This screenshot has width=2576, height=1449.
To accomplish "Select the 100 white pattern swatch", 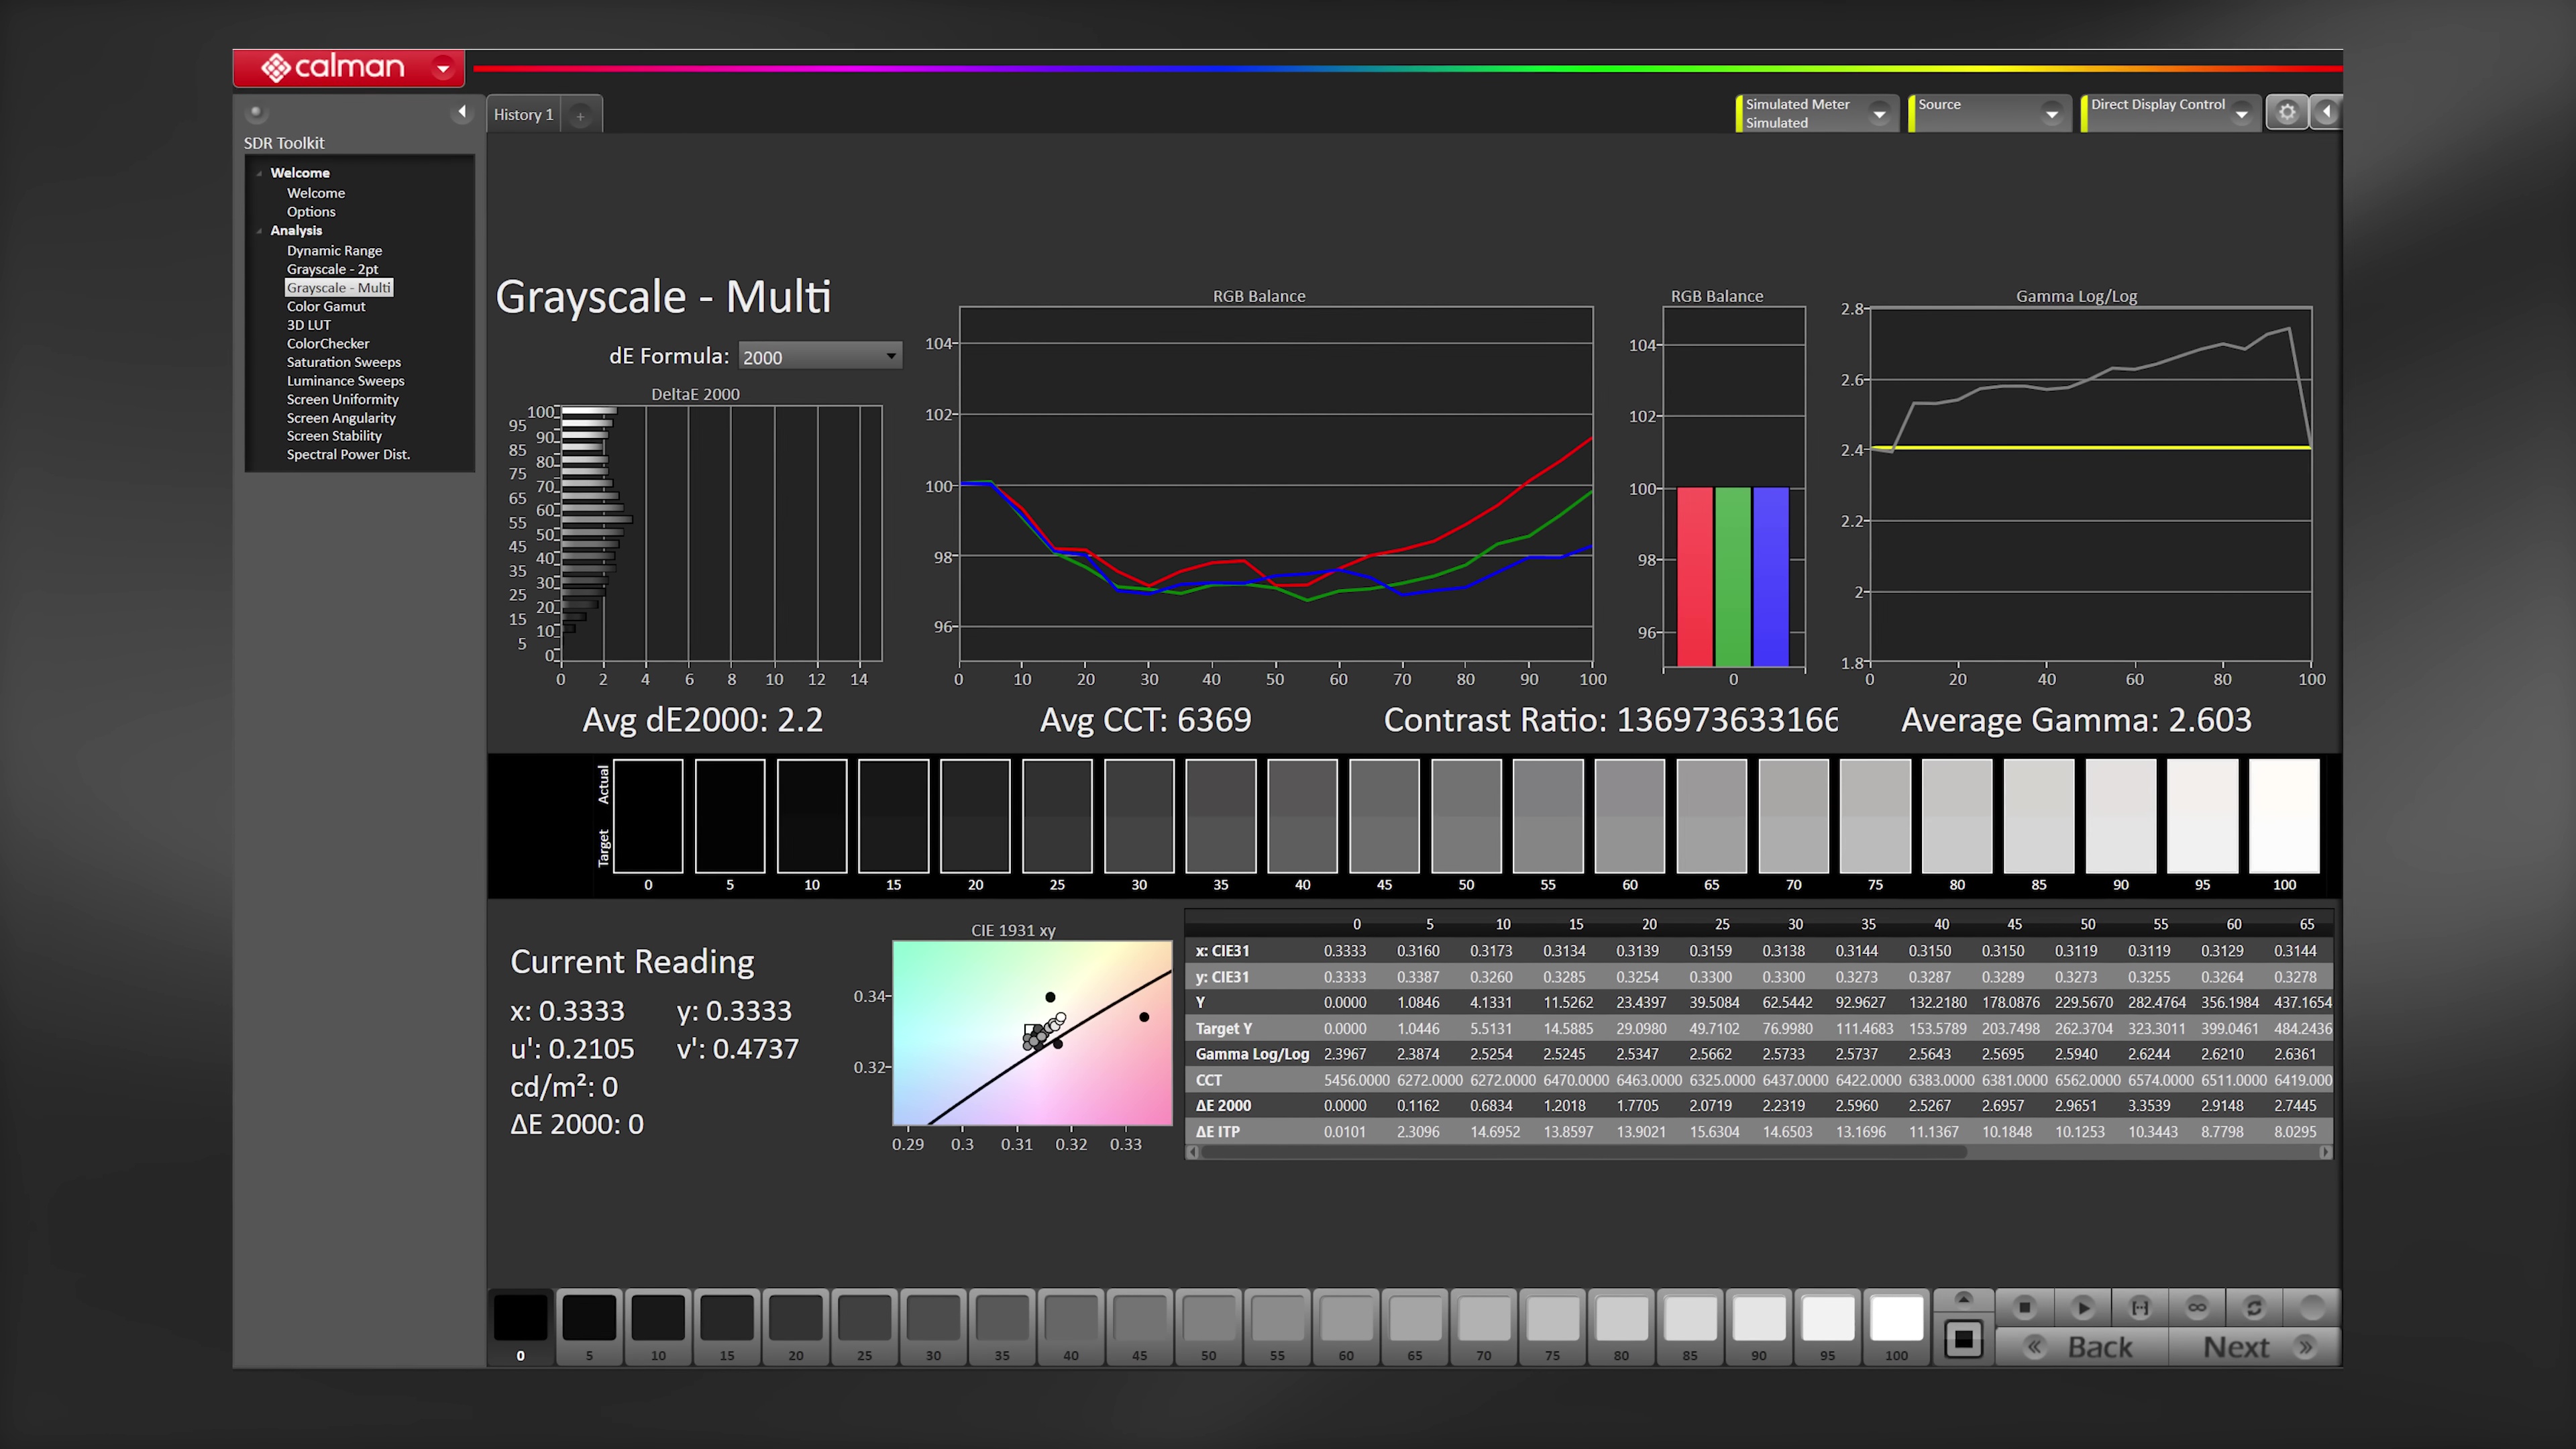I will [x=1896, y=1327].
